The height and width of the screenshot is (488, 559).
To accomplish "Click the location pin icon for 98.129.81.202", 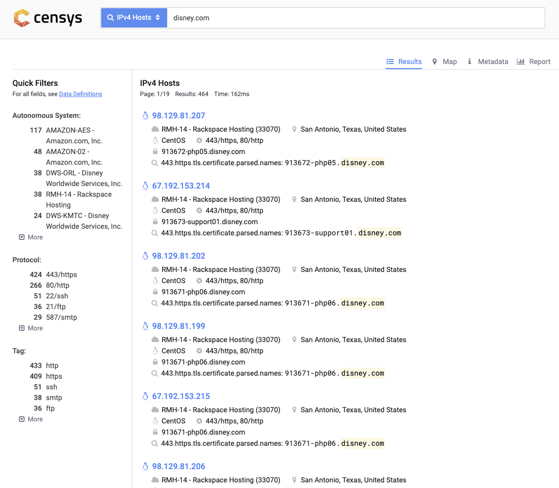I will pyautogui.click(x=294, y=269).
